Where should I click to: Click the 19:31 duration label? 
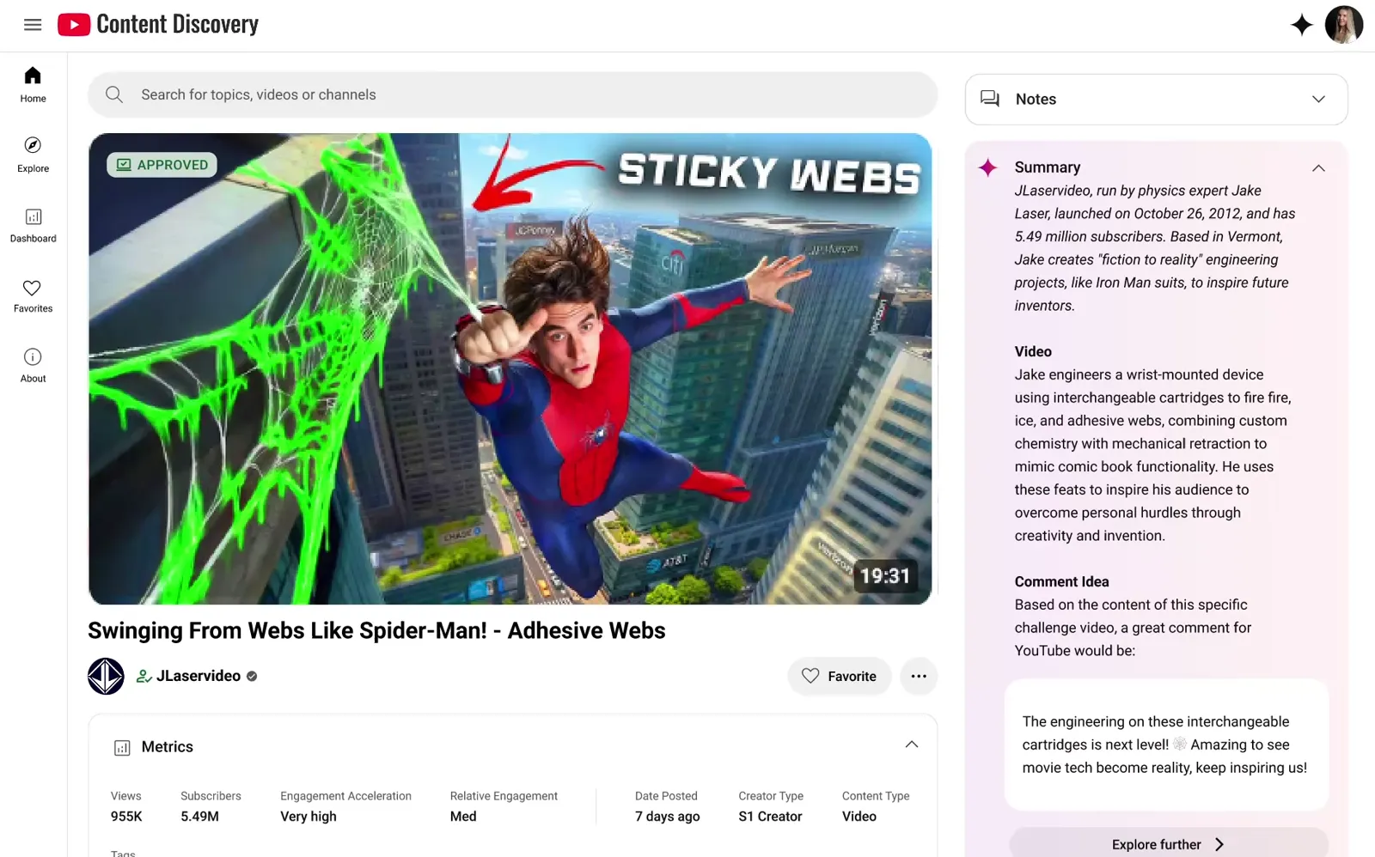(885, 575)
